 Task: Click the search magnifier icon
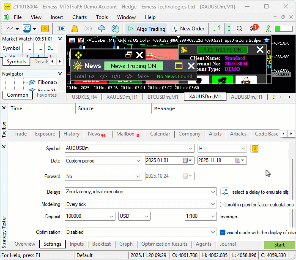[239, 29]
